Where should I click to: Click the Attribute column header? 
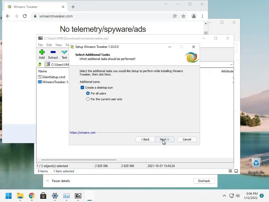227,71
